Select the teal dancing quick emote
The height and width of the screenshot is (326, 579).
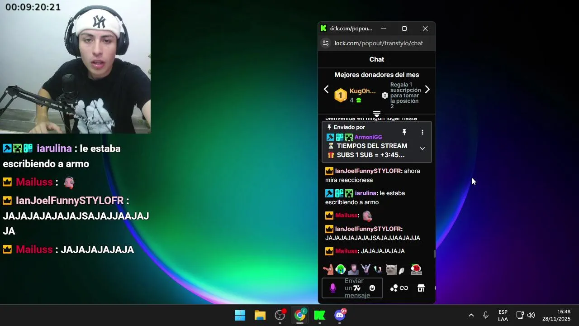tap(378, 270)
